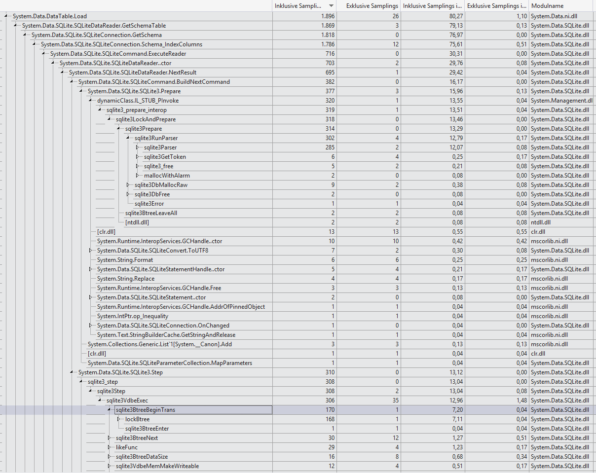Screen dimensions: 596x473
Task: Click the inclusive samples value 1.896
Action: click(x=328, y=16)
